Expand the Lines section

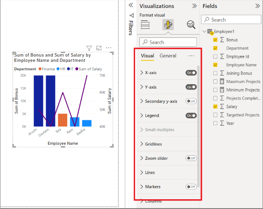142,172
